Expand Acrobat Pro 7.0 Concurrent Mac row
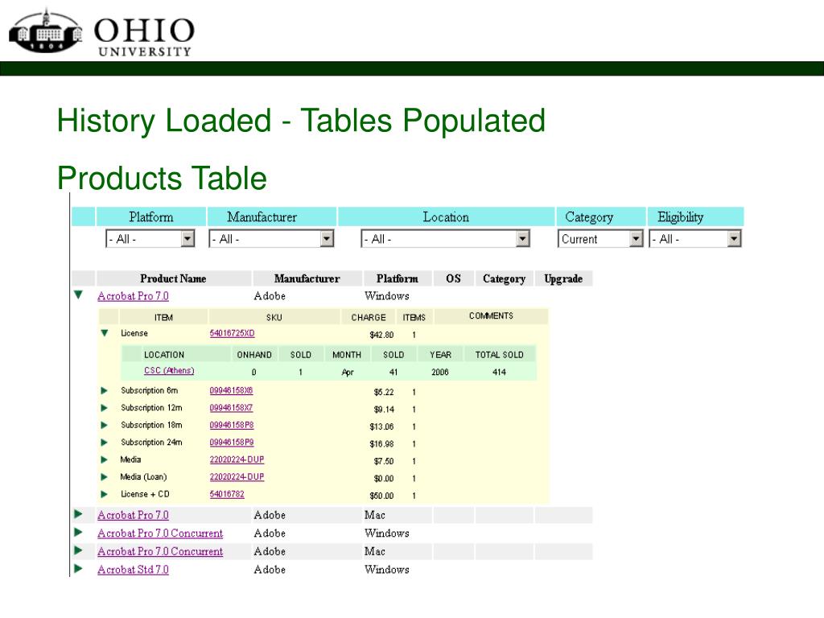The width and height of the screenshot is (824, 618). 78,550
